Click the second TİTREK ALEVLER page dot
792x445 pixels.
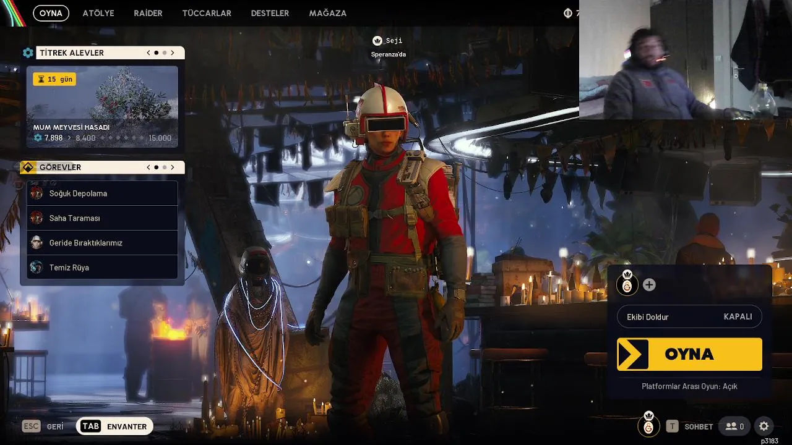click(x=165, y=53)
